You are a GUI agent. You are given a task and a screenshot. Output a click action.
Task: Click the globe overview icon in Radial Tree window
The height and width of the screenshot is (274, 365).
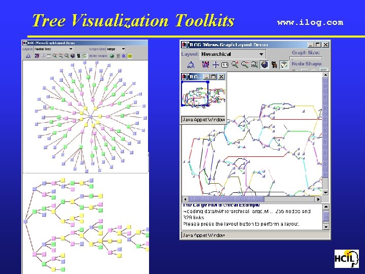pos(72,56)
